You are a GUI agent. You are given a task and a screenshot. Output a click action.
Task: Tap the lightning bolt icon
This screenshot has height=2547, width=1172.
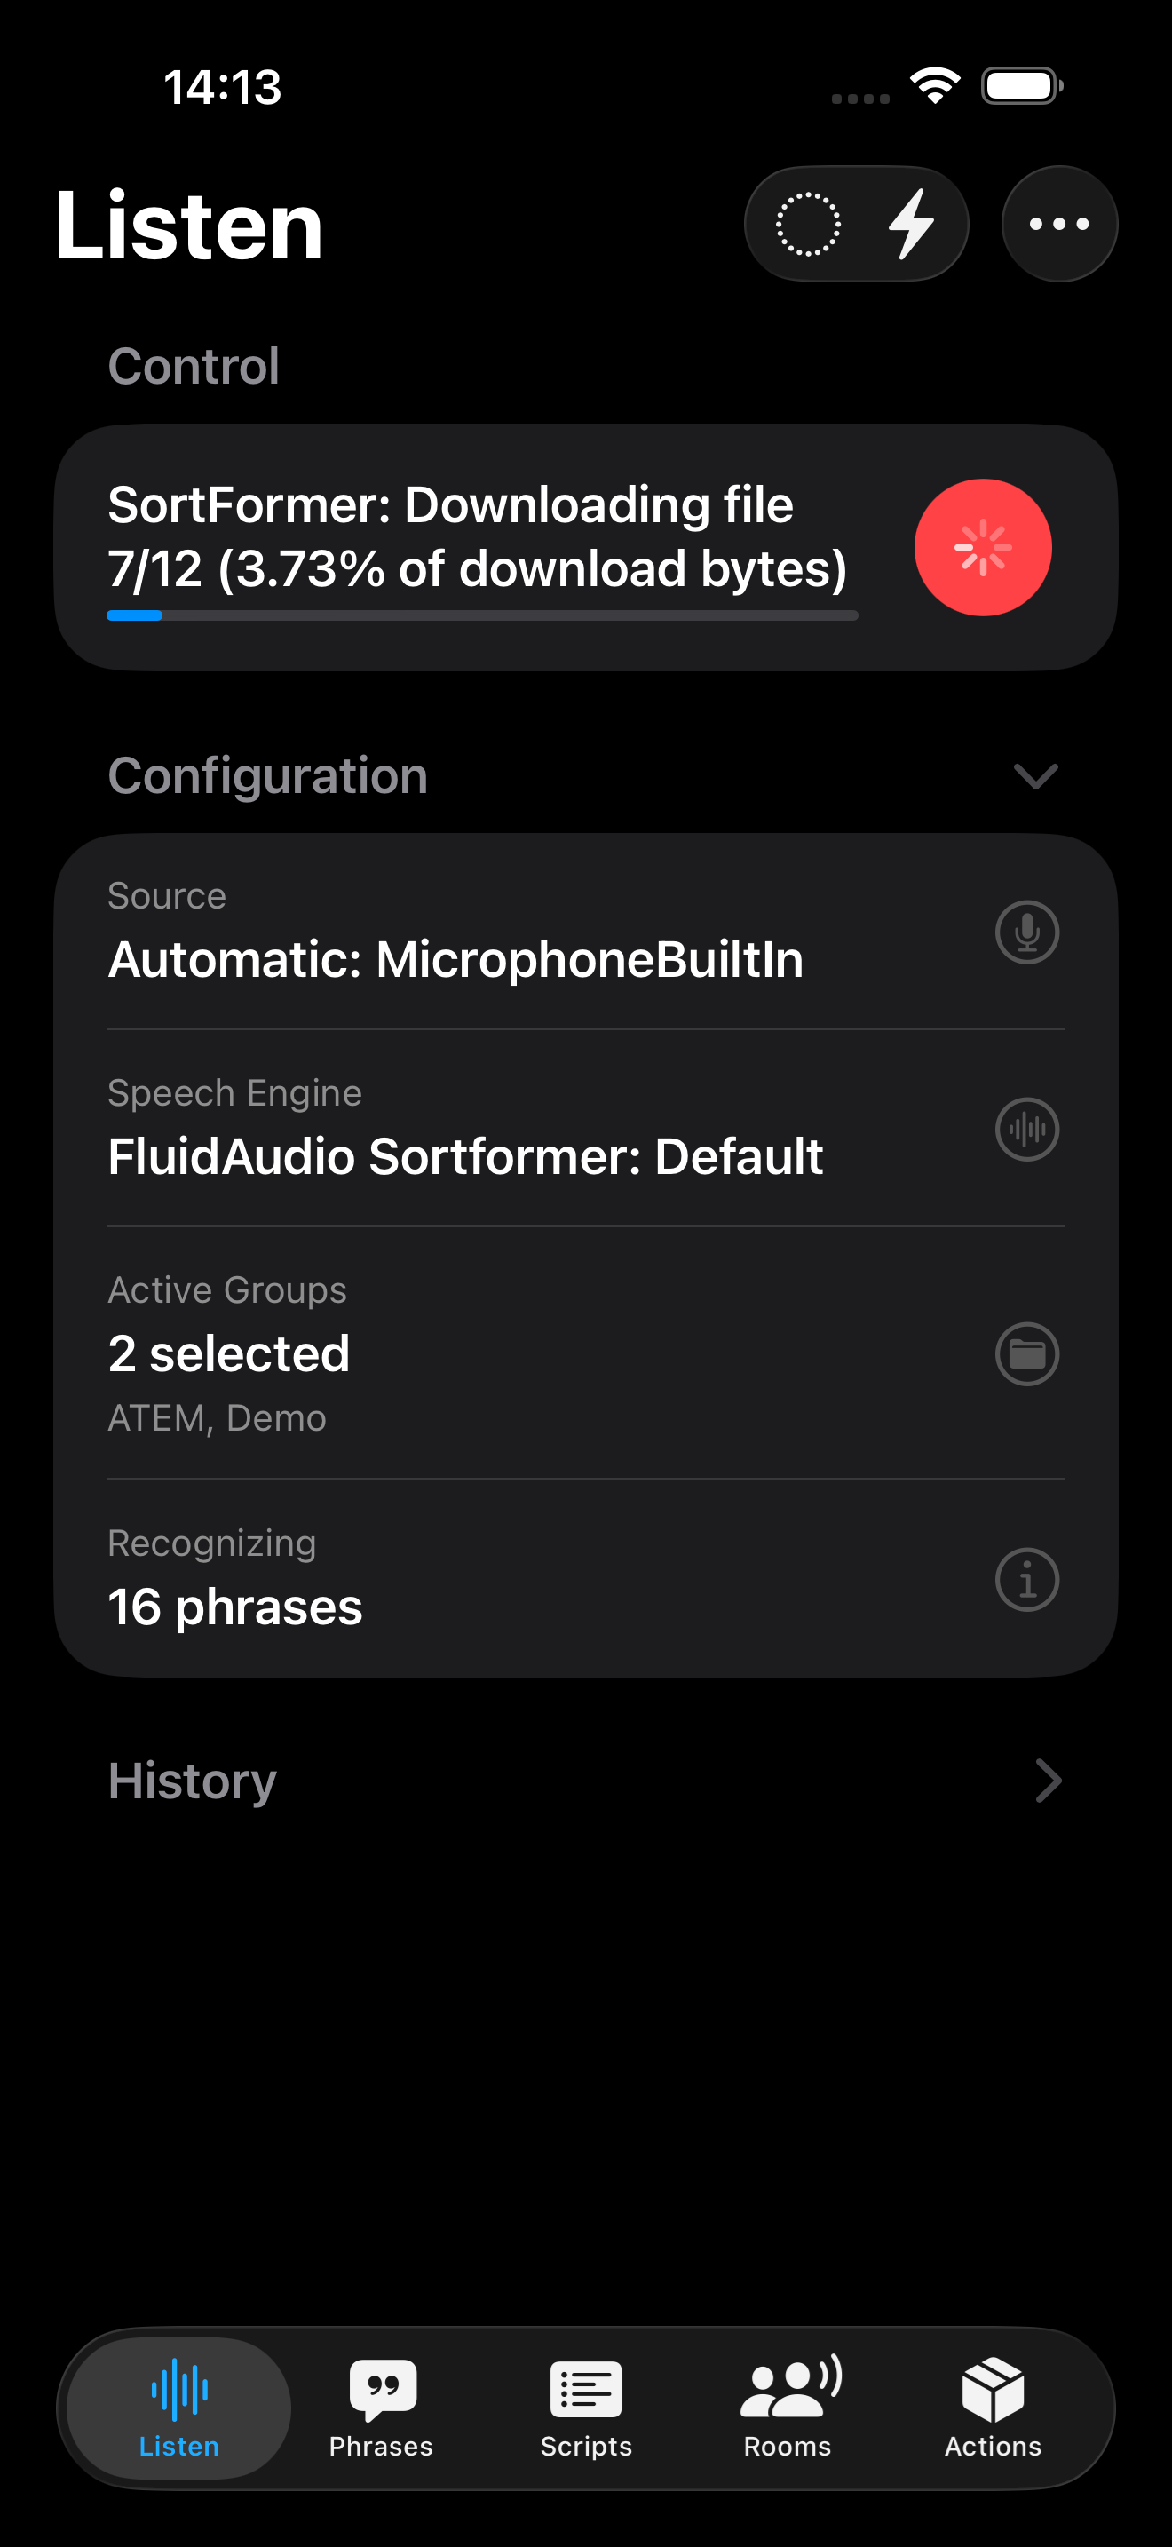point(910,225)
